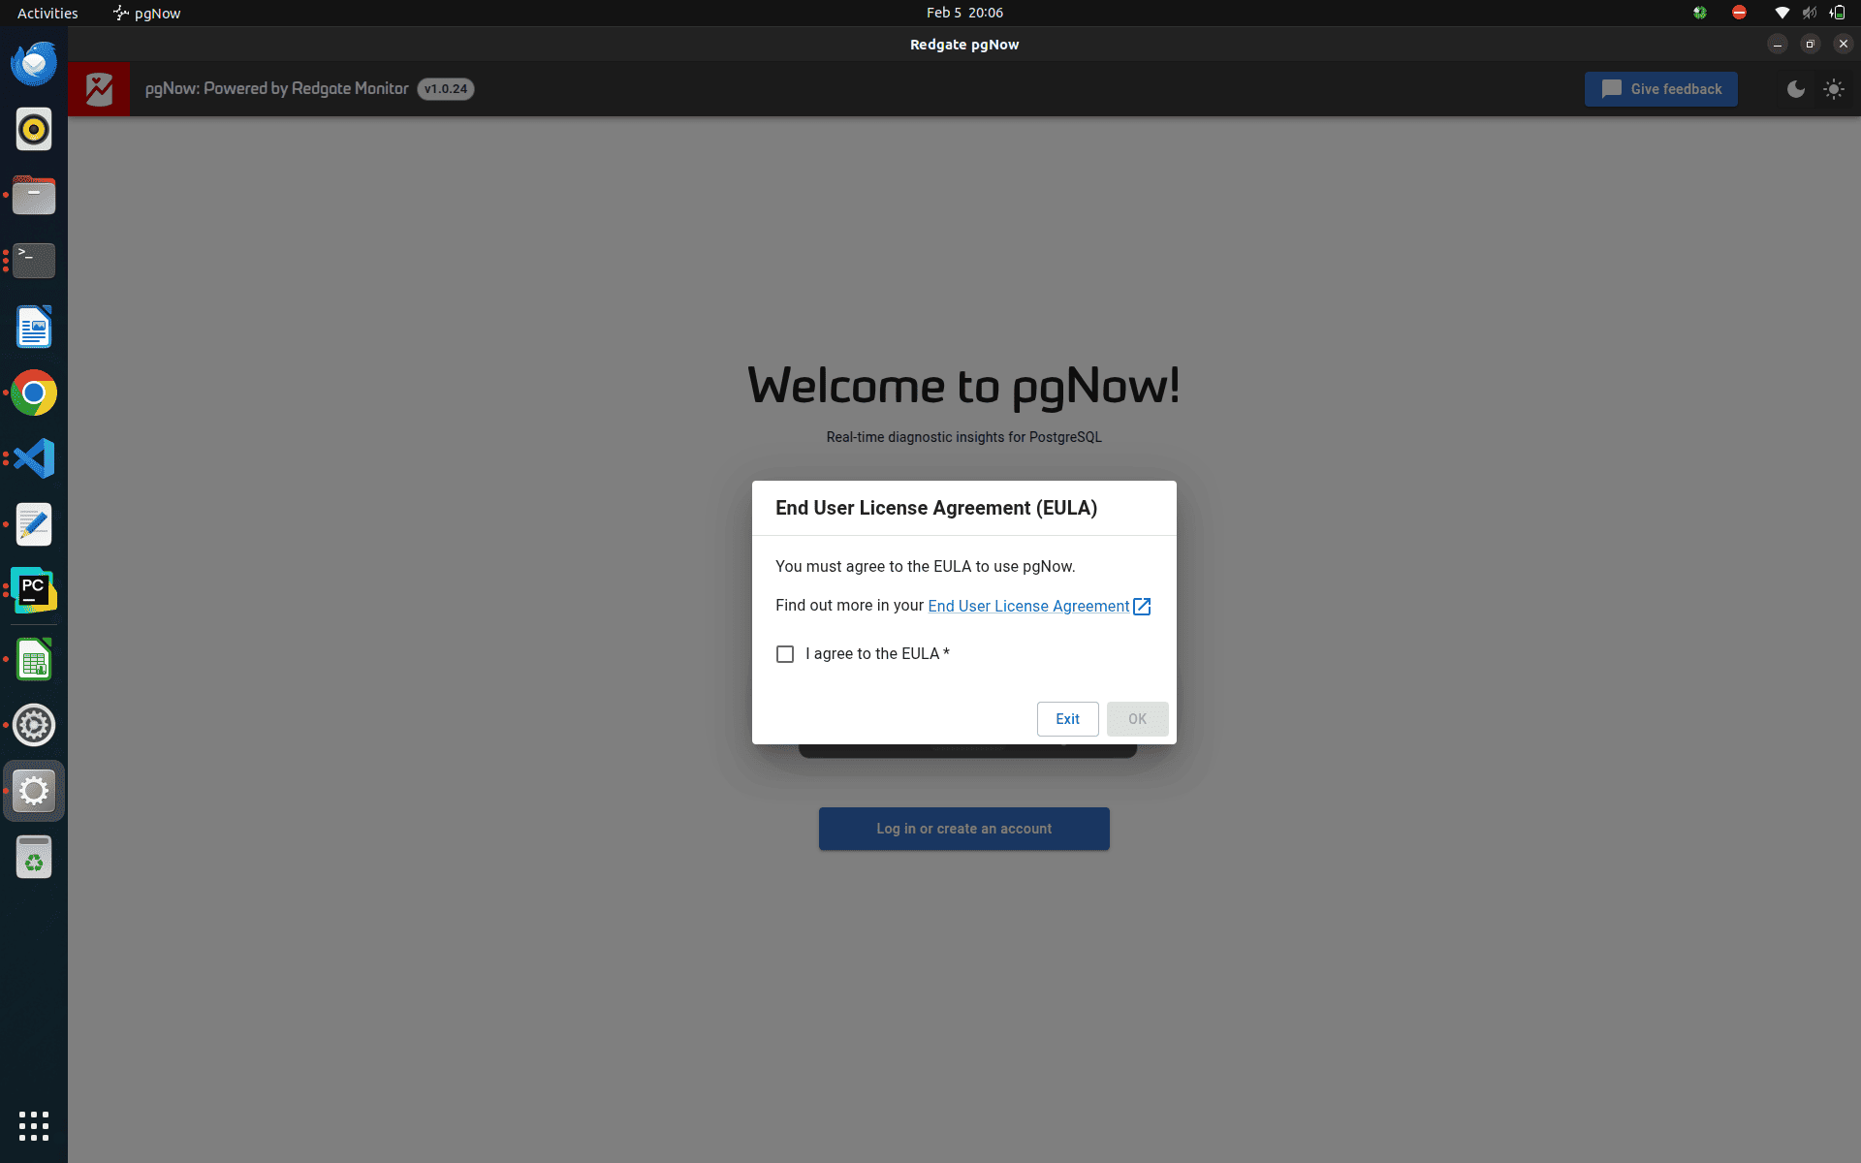Screen dimensions: 1861x1163
Task: Open the End User License Agreement external link icon
Action: pyautogui.click(x=1142, y=606)
